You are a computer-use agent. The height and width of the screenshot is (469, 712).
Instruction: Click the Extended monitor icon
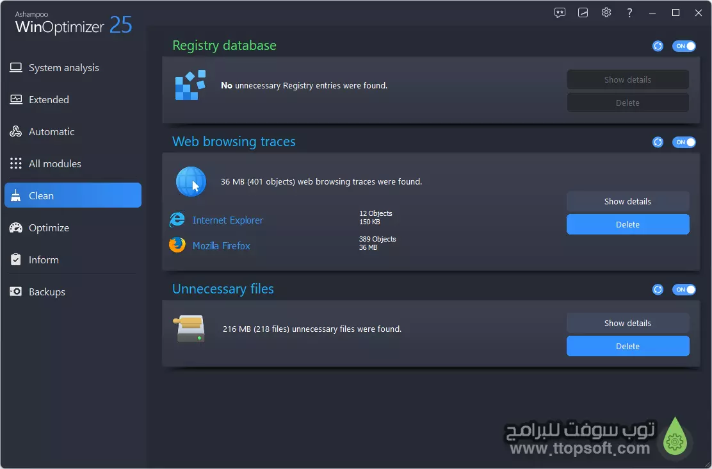point(16,99)
